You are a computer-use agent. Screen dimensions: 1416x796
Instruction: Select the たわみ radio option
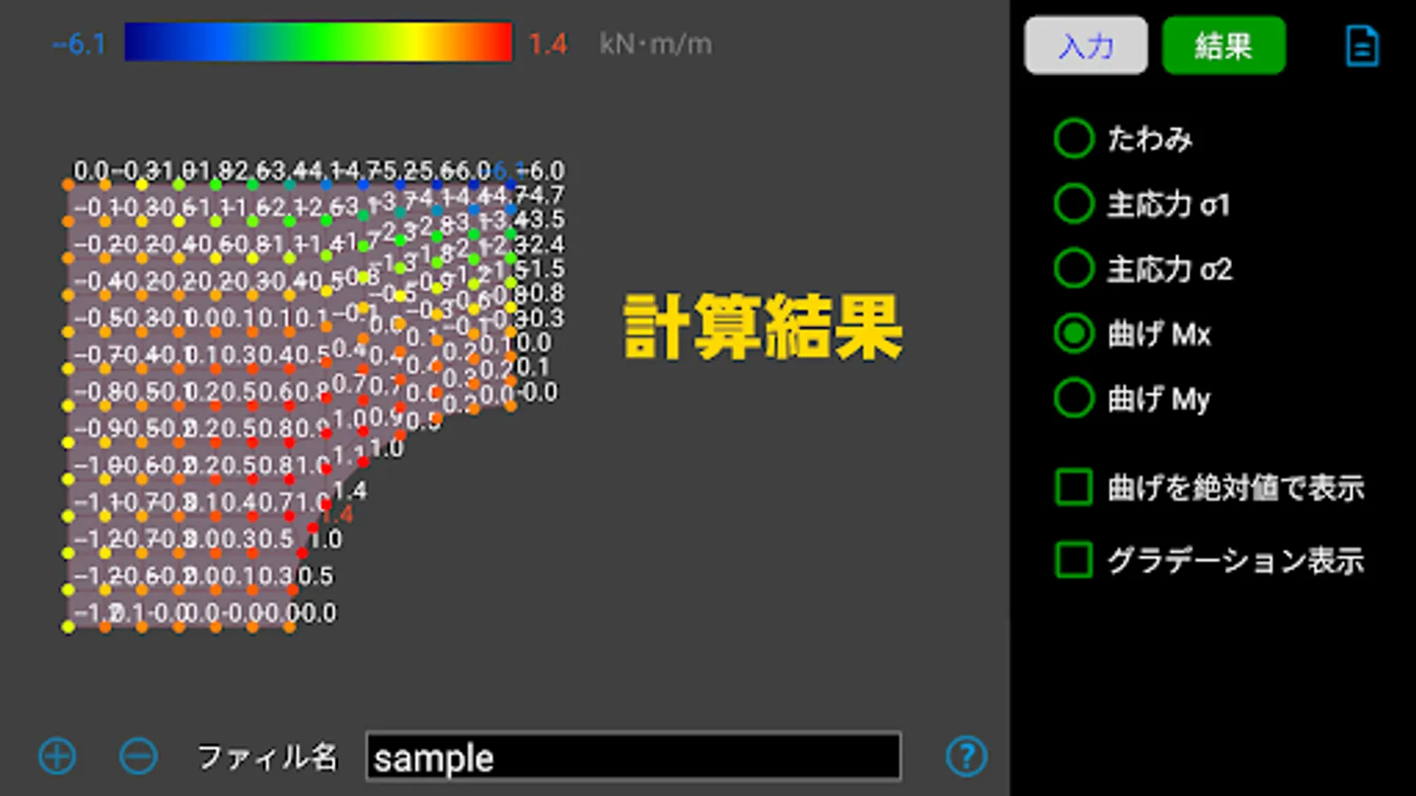point(1074,139)
